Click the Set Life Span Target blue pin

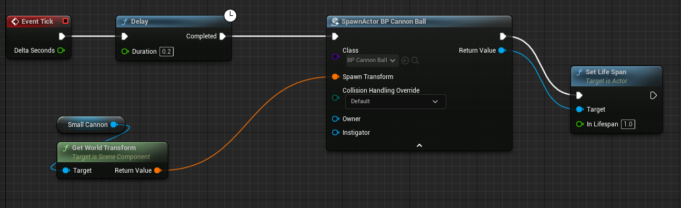coord(580,110)
